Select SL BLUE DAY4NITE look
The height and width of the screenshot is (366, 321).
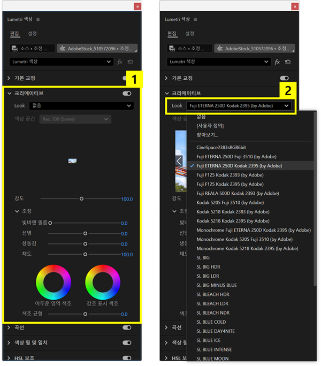216,331
